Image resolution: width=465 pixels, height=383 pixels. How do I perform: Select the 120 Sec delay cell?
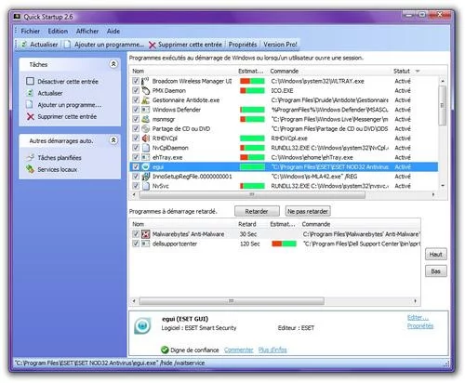[x=250, y=244]
